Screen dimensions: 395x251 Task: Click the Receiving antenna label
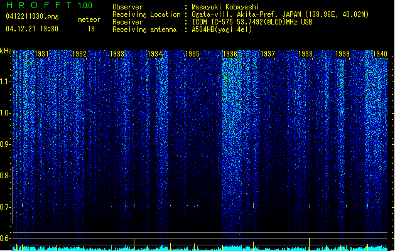point(144,29)
